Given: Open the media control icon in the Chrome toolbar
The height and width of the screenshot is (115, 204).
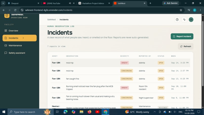Looking at the screenshot, I should pos(189,10).
